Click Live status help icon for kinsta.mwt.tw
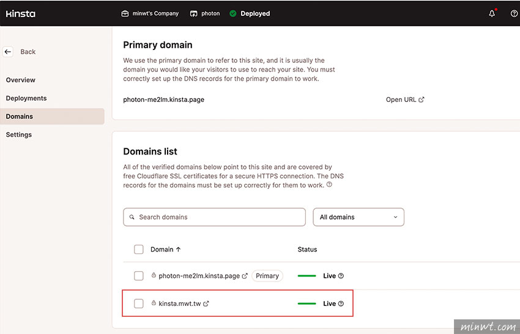The image size is (520, 334). pyautogui.click(x=341, y=303)
